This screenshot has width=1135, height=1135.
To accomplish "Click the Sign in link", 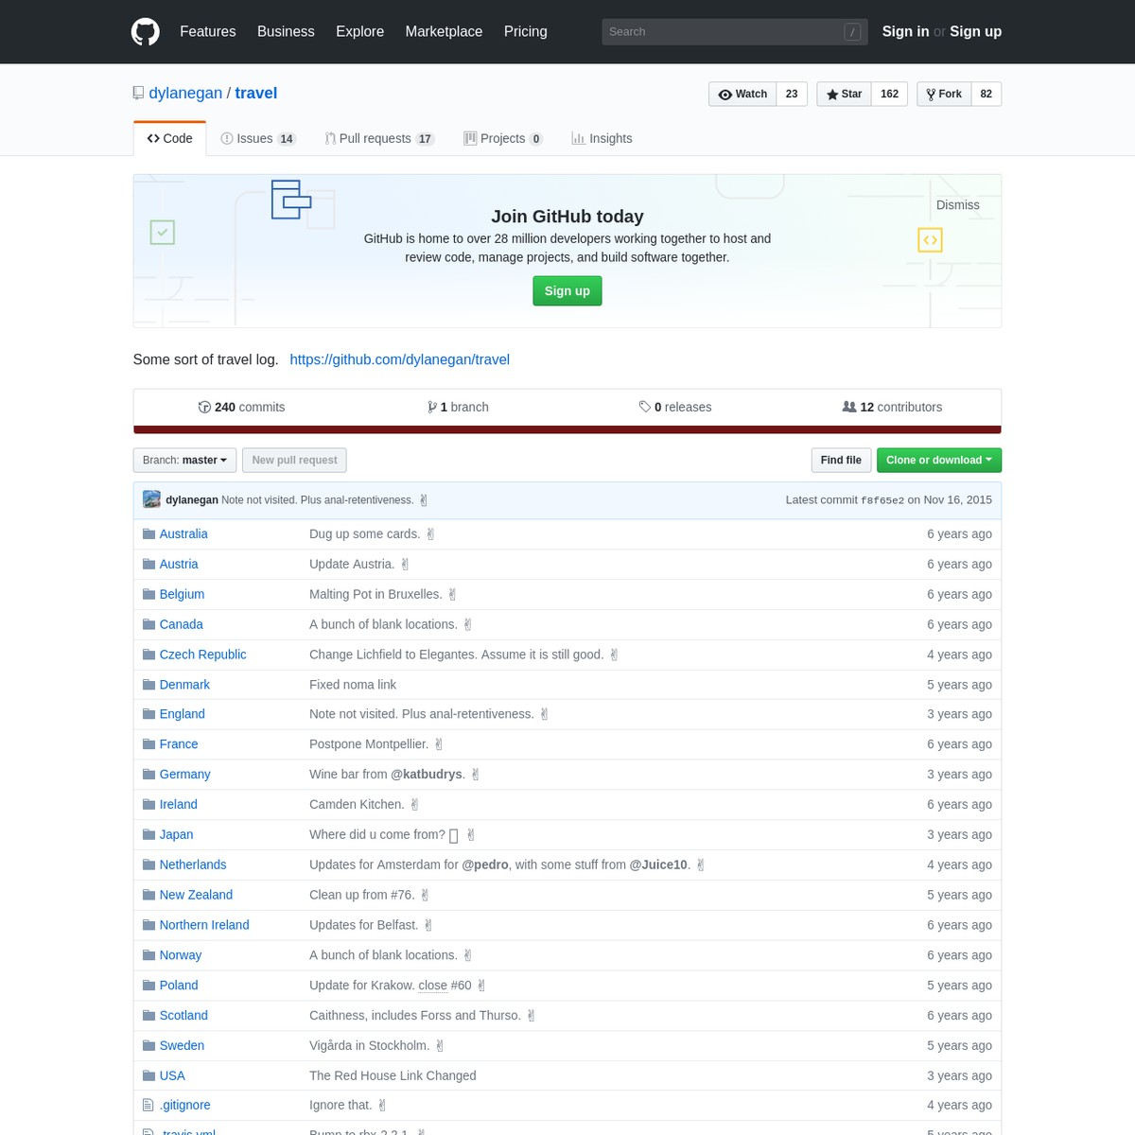I will click(x=905, y=31).
